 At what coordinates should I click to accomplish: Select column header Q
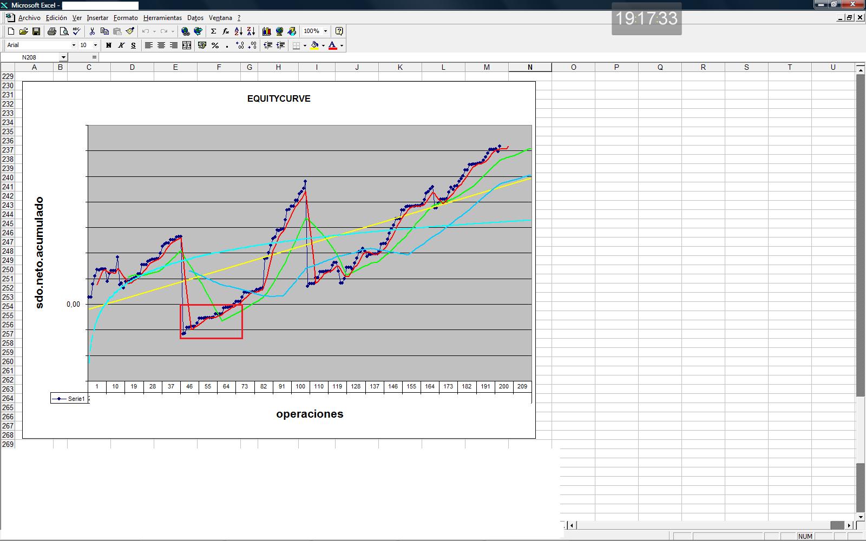[660, 67]
